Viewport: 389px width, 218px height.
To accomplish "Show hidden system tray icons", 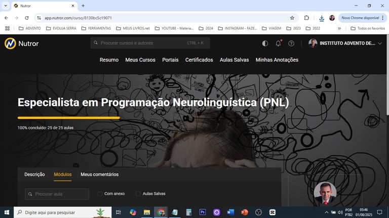I will pyautogui.click(x=327, y=212).
